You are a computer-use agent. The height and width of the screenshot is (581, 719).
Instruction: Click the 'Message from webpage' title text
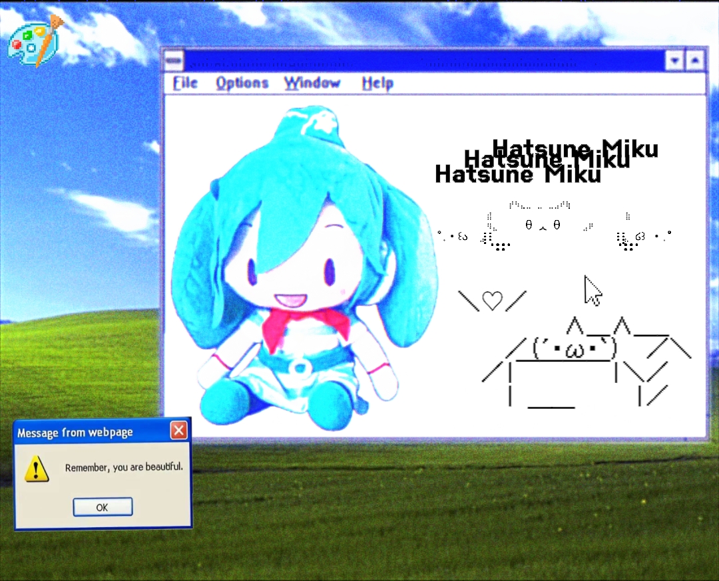point(75,433)
